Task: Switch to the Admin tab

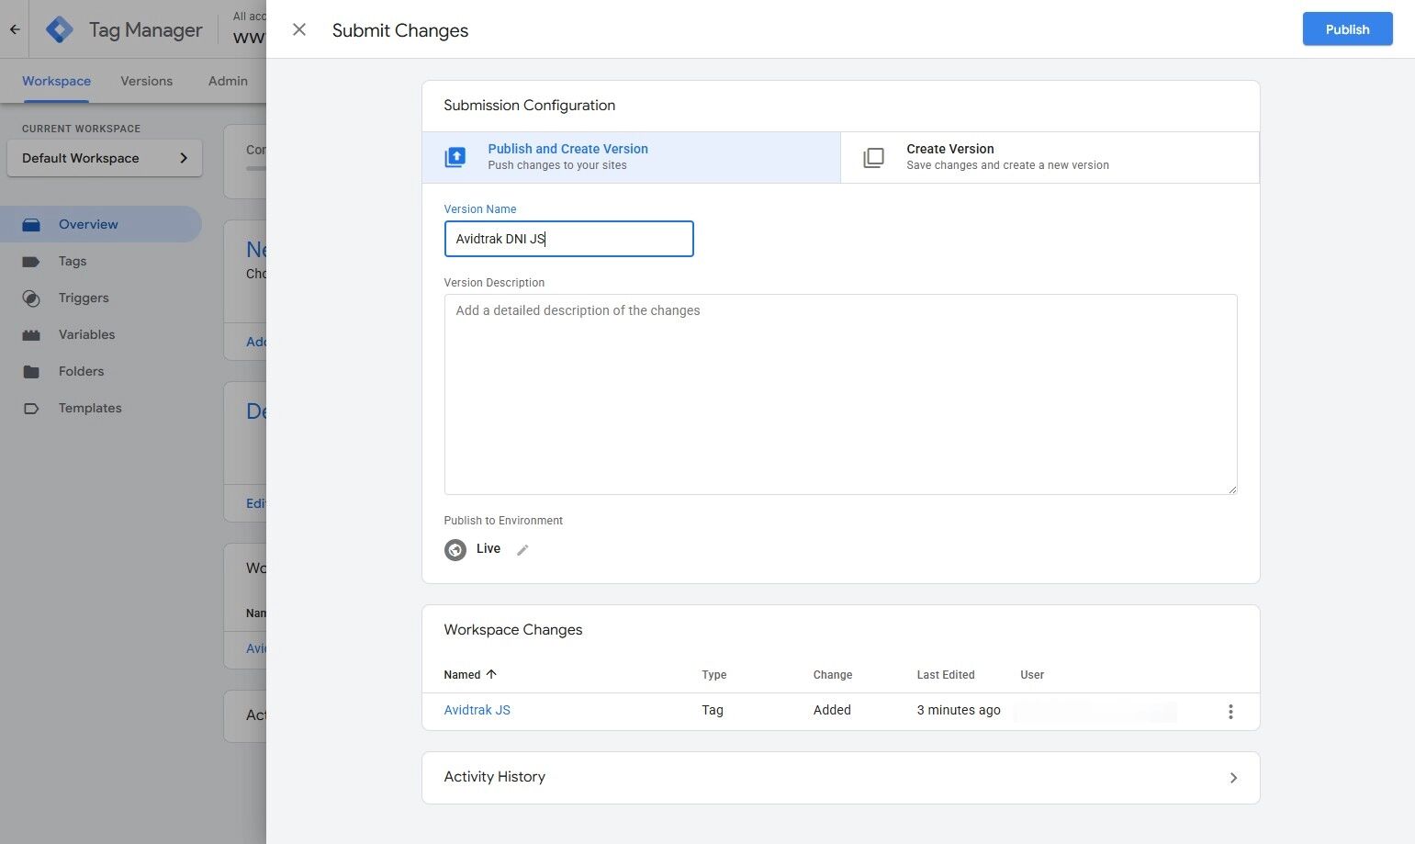Action: tap(228, 81)
